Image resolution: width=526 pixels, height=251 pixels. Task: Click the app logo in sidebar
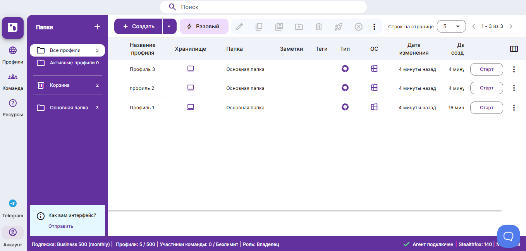tap(13, 28)
